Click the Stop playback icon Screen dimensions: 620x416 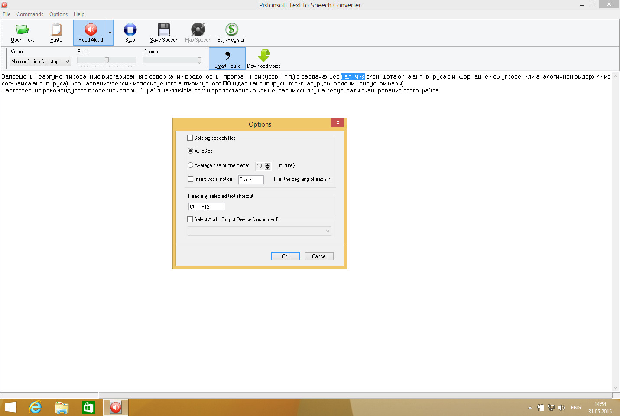click(130, 29)
